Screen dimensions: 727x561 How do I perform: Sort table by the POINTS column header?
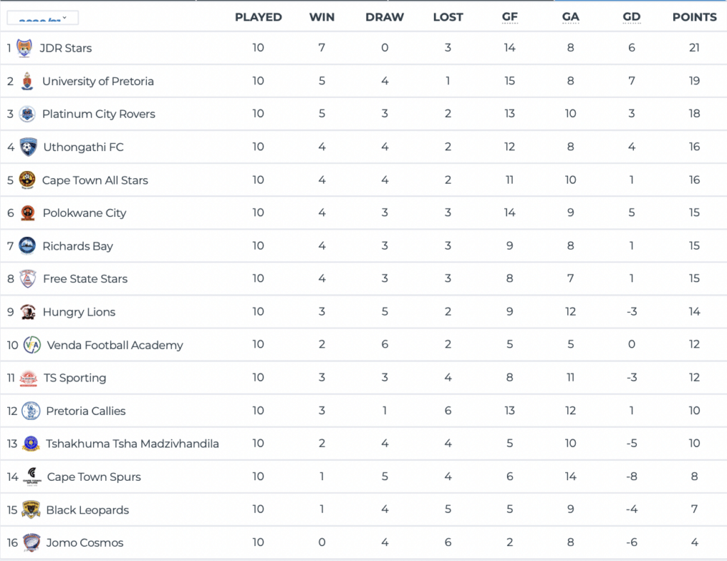pyautogui.click(x=694, y=17)
